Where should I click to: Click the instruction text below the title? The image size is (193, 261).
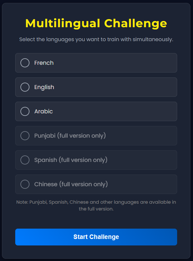click(96, 39)
